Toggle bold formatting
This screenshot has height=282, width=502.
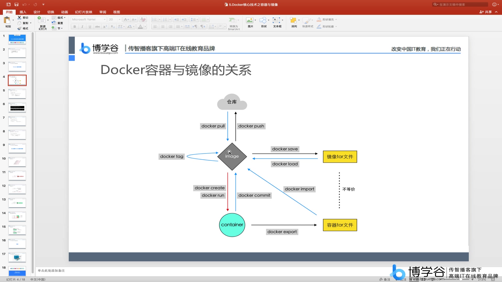click(x=75, y=27)
